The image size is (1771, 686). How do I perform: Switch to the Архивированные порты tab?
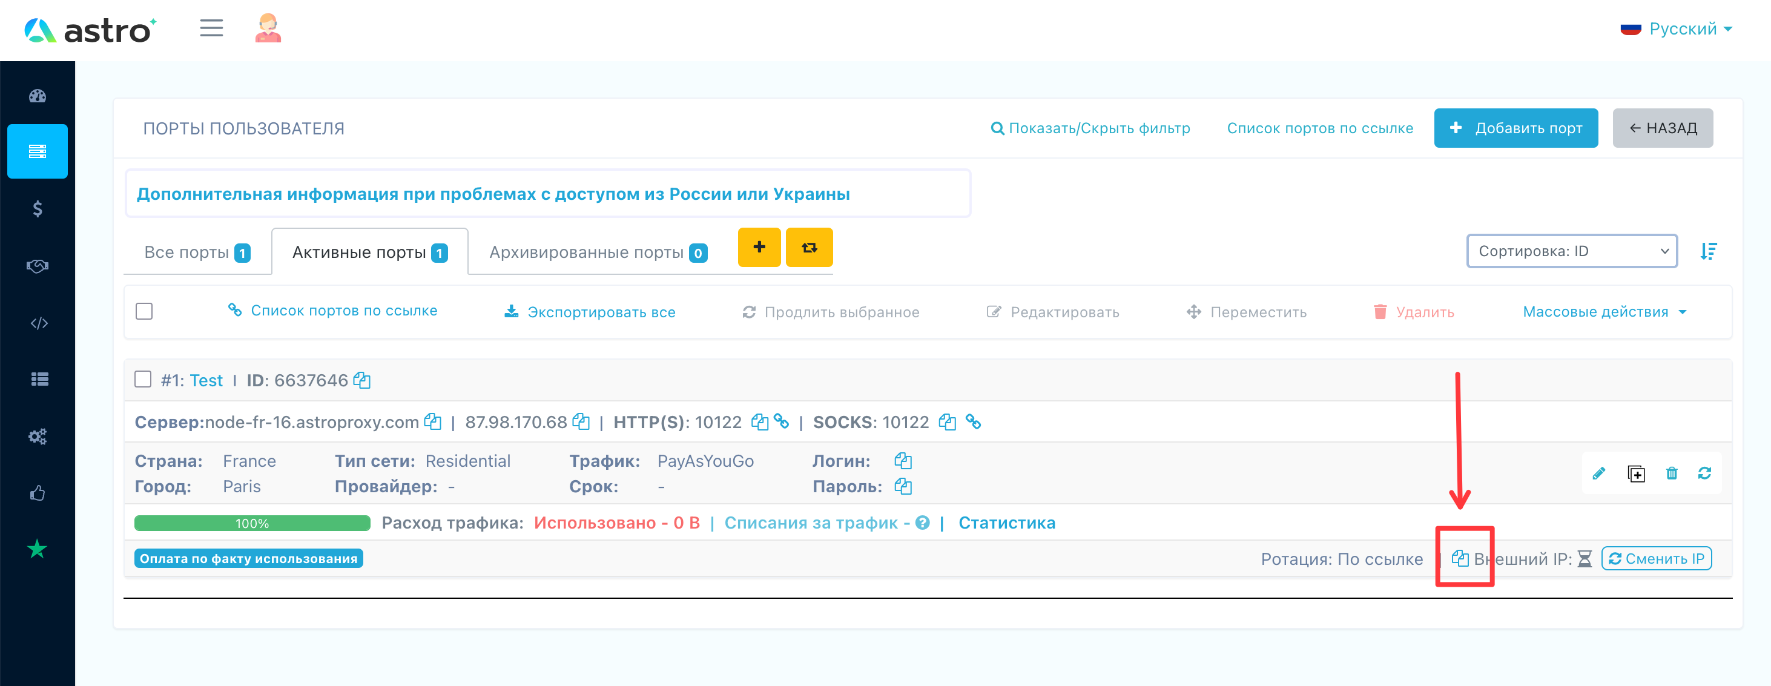(x=598, y=252)
